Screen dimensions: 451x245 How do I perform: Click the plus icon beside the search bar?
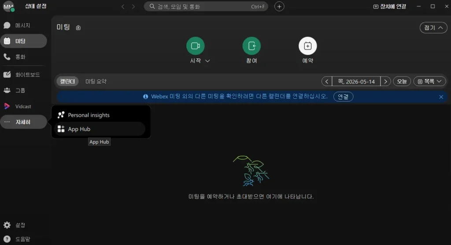pyautogui.click(x=279, y=6)
